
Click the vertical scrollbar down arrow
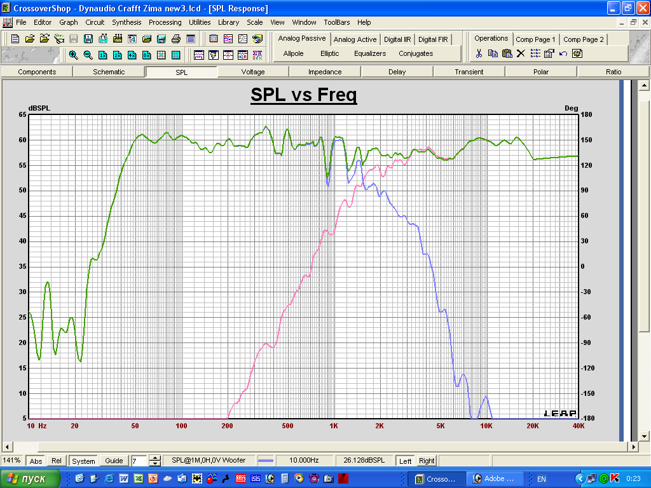(644, 436)
